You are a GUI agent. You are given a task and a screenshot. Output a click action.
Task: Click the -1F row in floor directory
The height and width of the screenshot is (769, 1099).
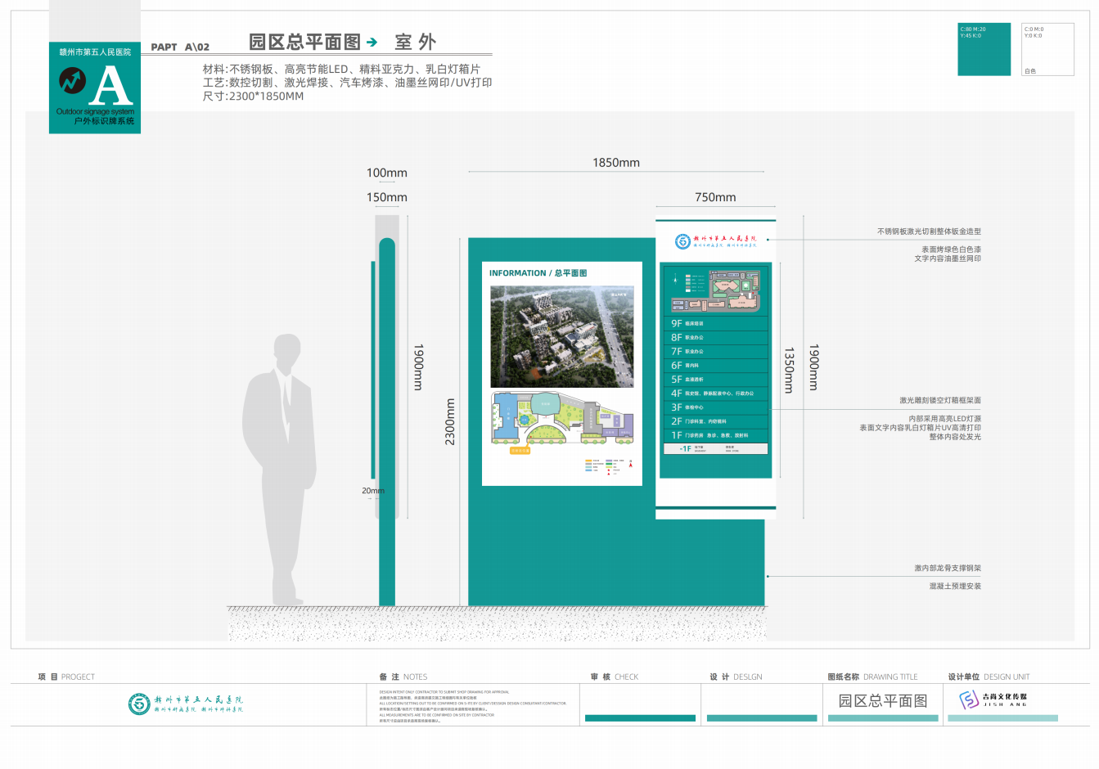click(x=716, y=448)
